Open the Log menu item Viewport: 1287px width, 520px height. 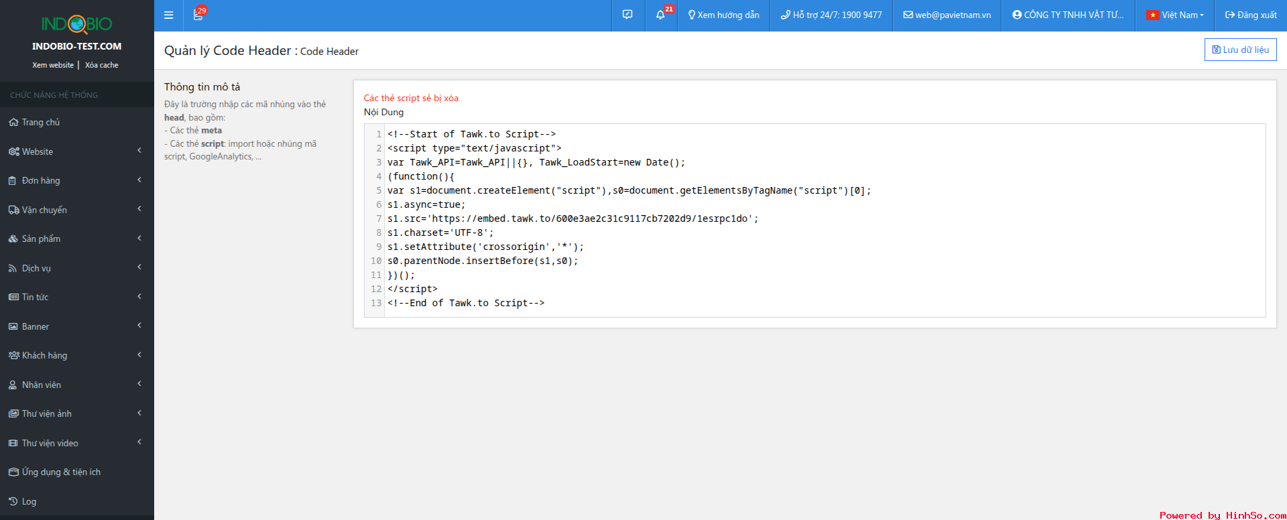[x=77, y=502]
